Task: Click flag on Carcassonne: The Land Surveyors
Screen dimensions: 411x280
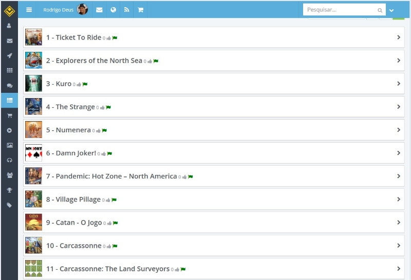Action: click(183, 269)
